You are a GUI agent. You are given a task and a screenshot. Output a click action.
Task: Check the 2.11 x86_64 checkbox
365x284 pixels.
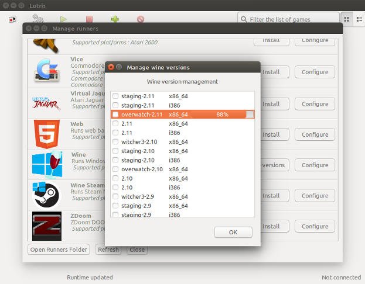tap(115, 123)
